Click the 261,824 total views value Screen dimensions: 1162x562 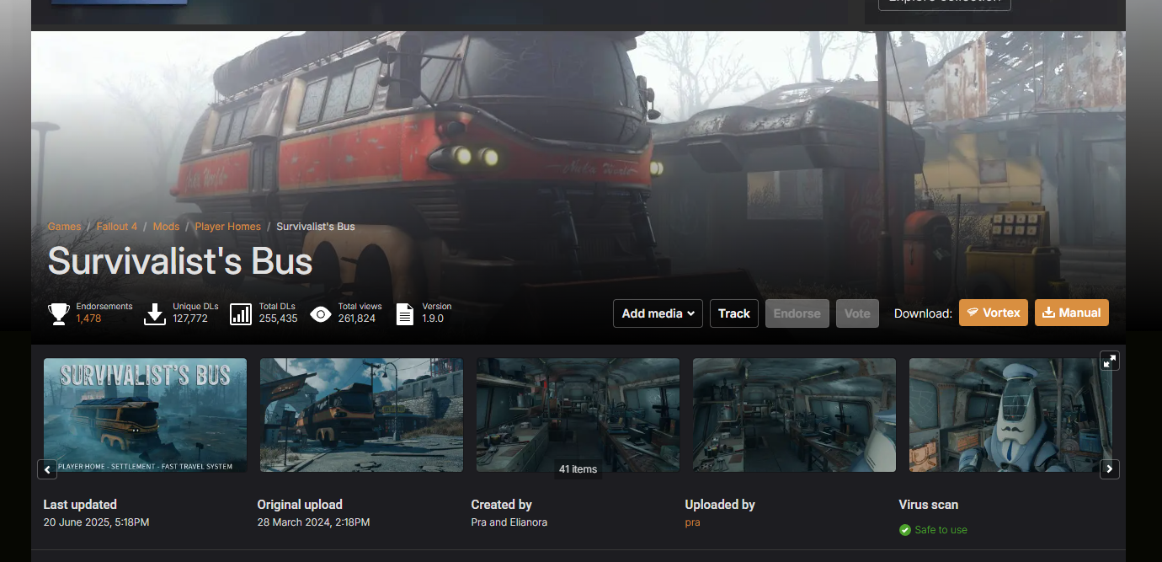pyautogui.click(x=357, y=318)
